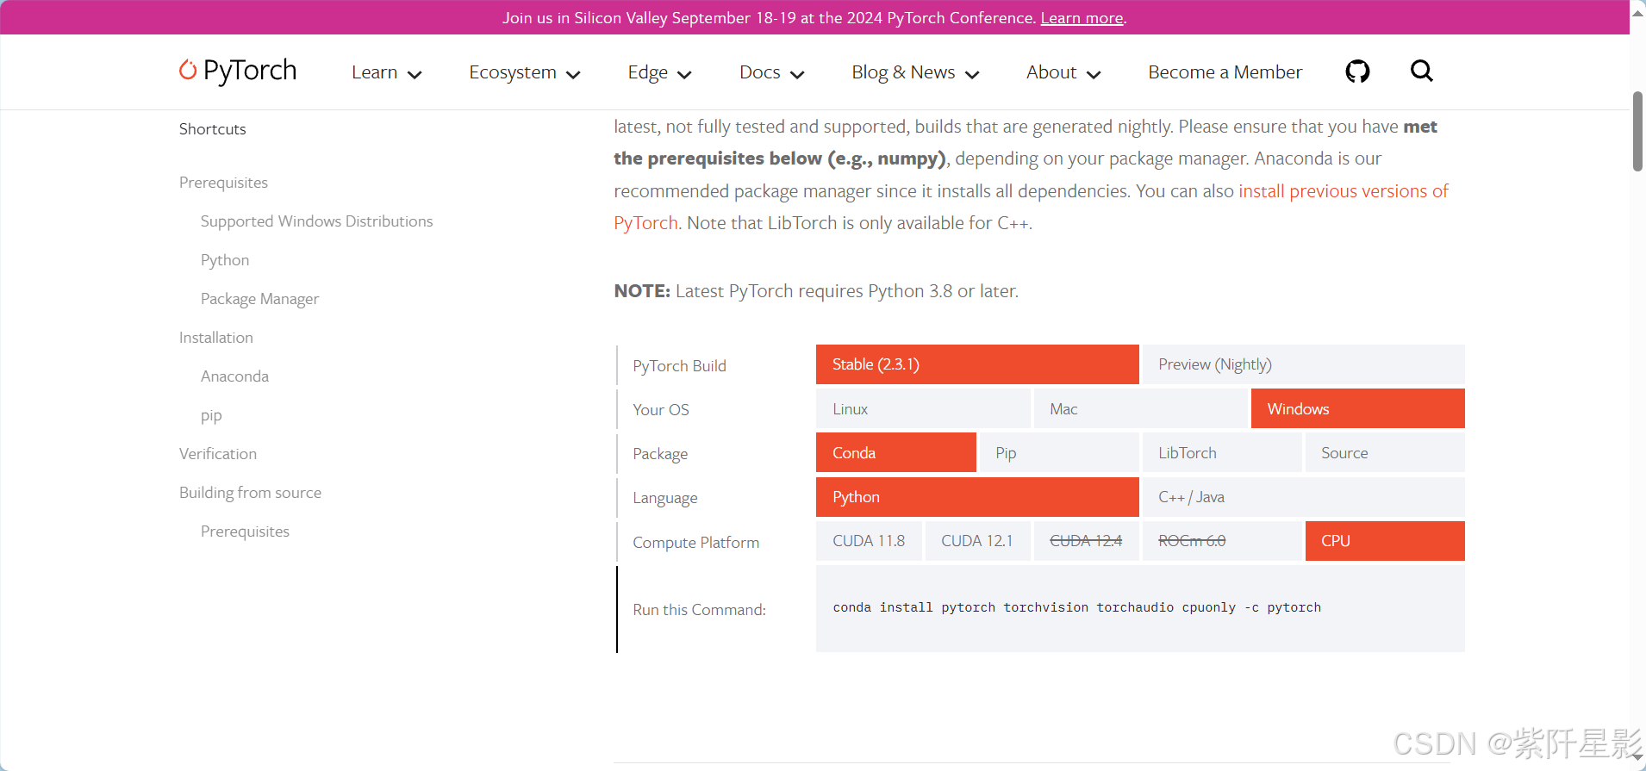
Task: Select LibTorch package option
Action: point(1222,452)
